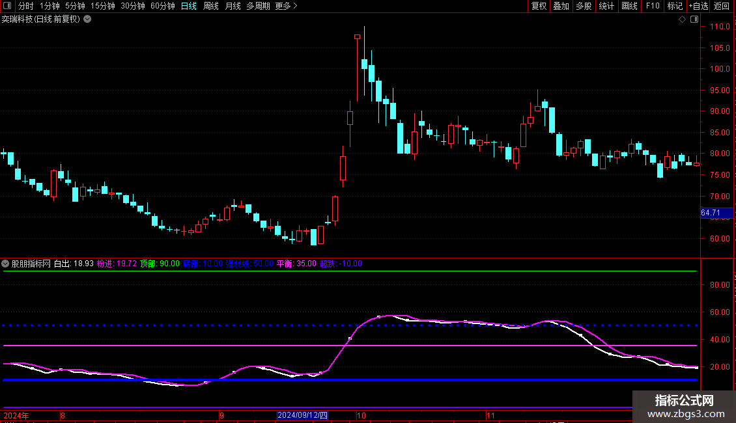
Task: Open the 多股 multi-stock view
Action: point(584,6)
